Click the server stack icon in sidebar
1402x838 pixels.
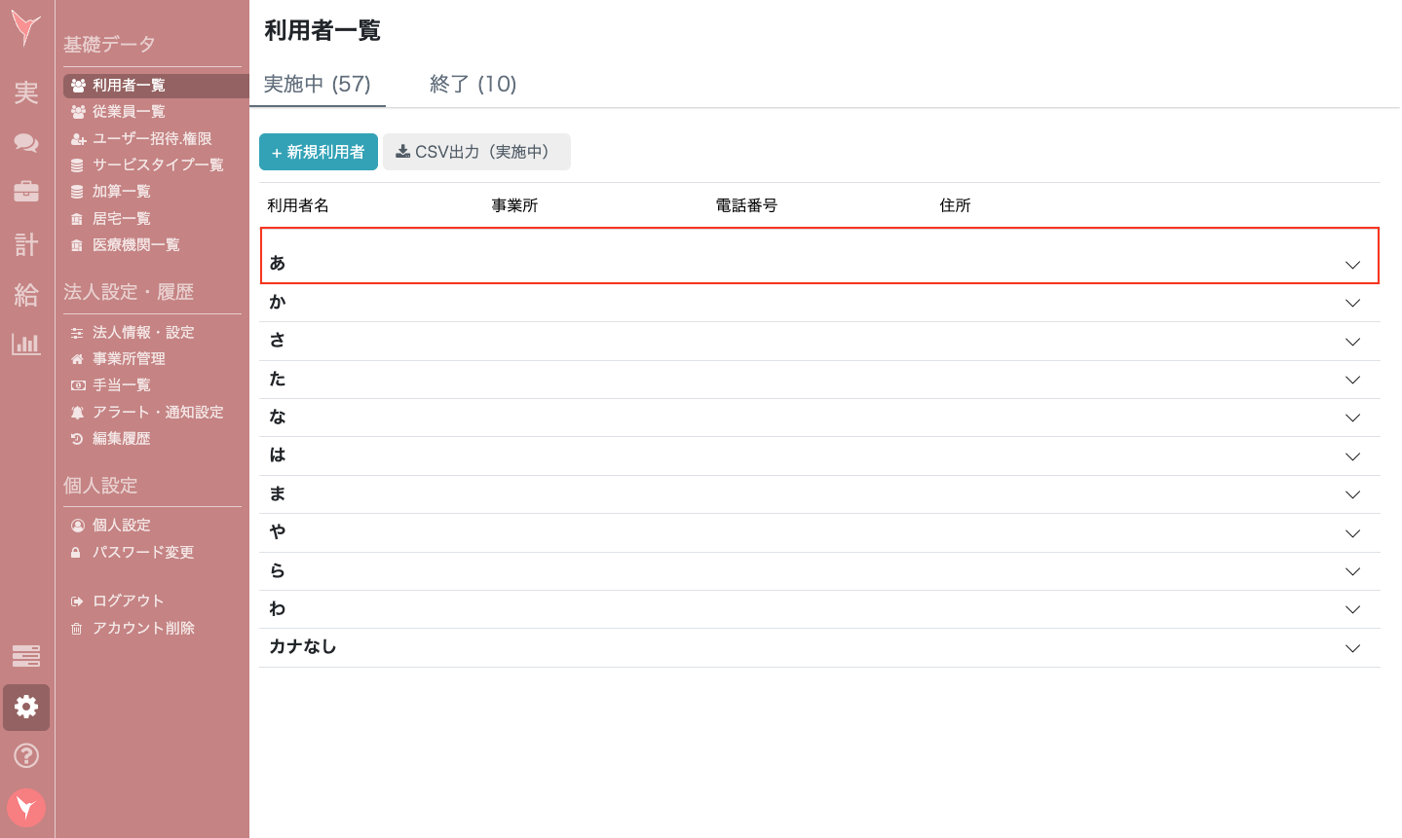[x=26, y=656]
